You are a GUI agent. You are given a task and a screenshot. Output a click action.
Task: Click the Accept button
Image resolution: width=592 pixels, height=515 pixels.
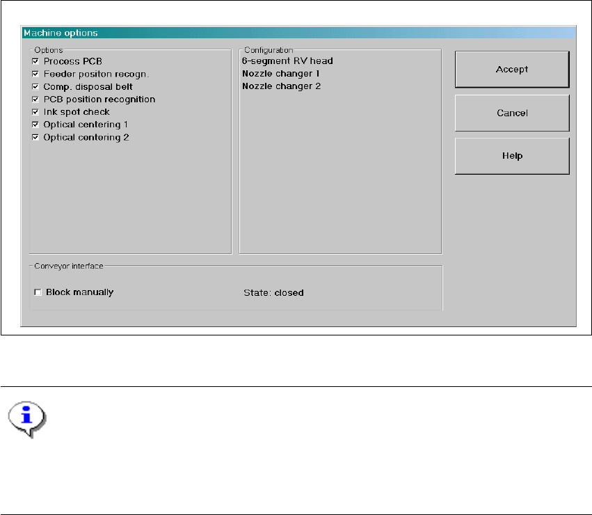pyautogui.click(x=512, y=70)
